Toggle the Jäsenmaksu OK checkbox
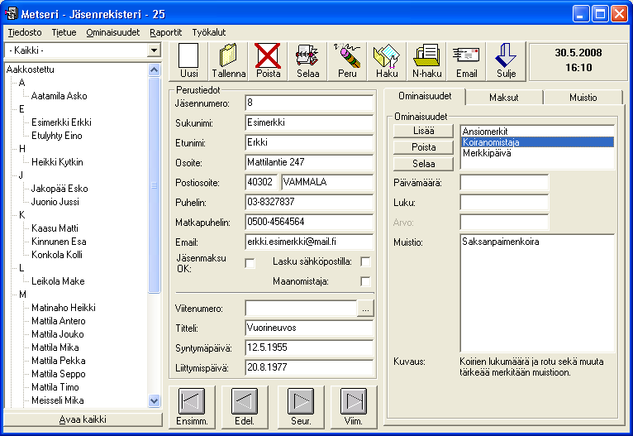This screenshot has width=633, height=436. [x=250, y=263]
